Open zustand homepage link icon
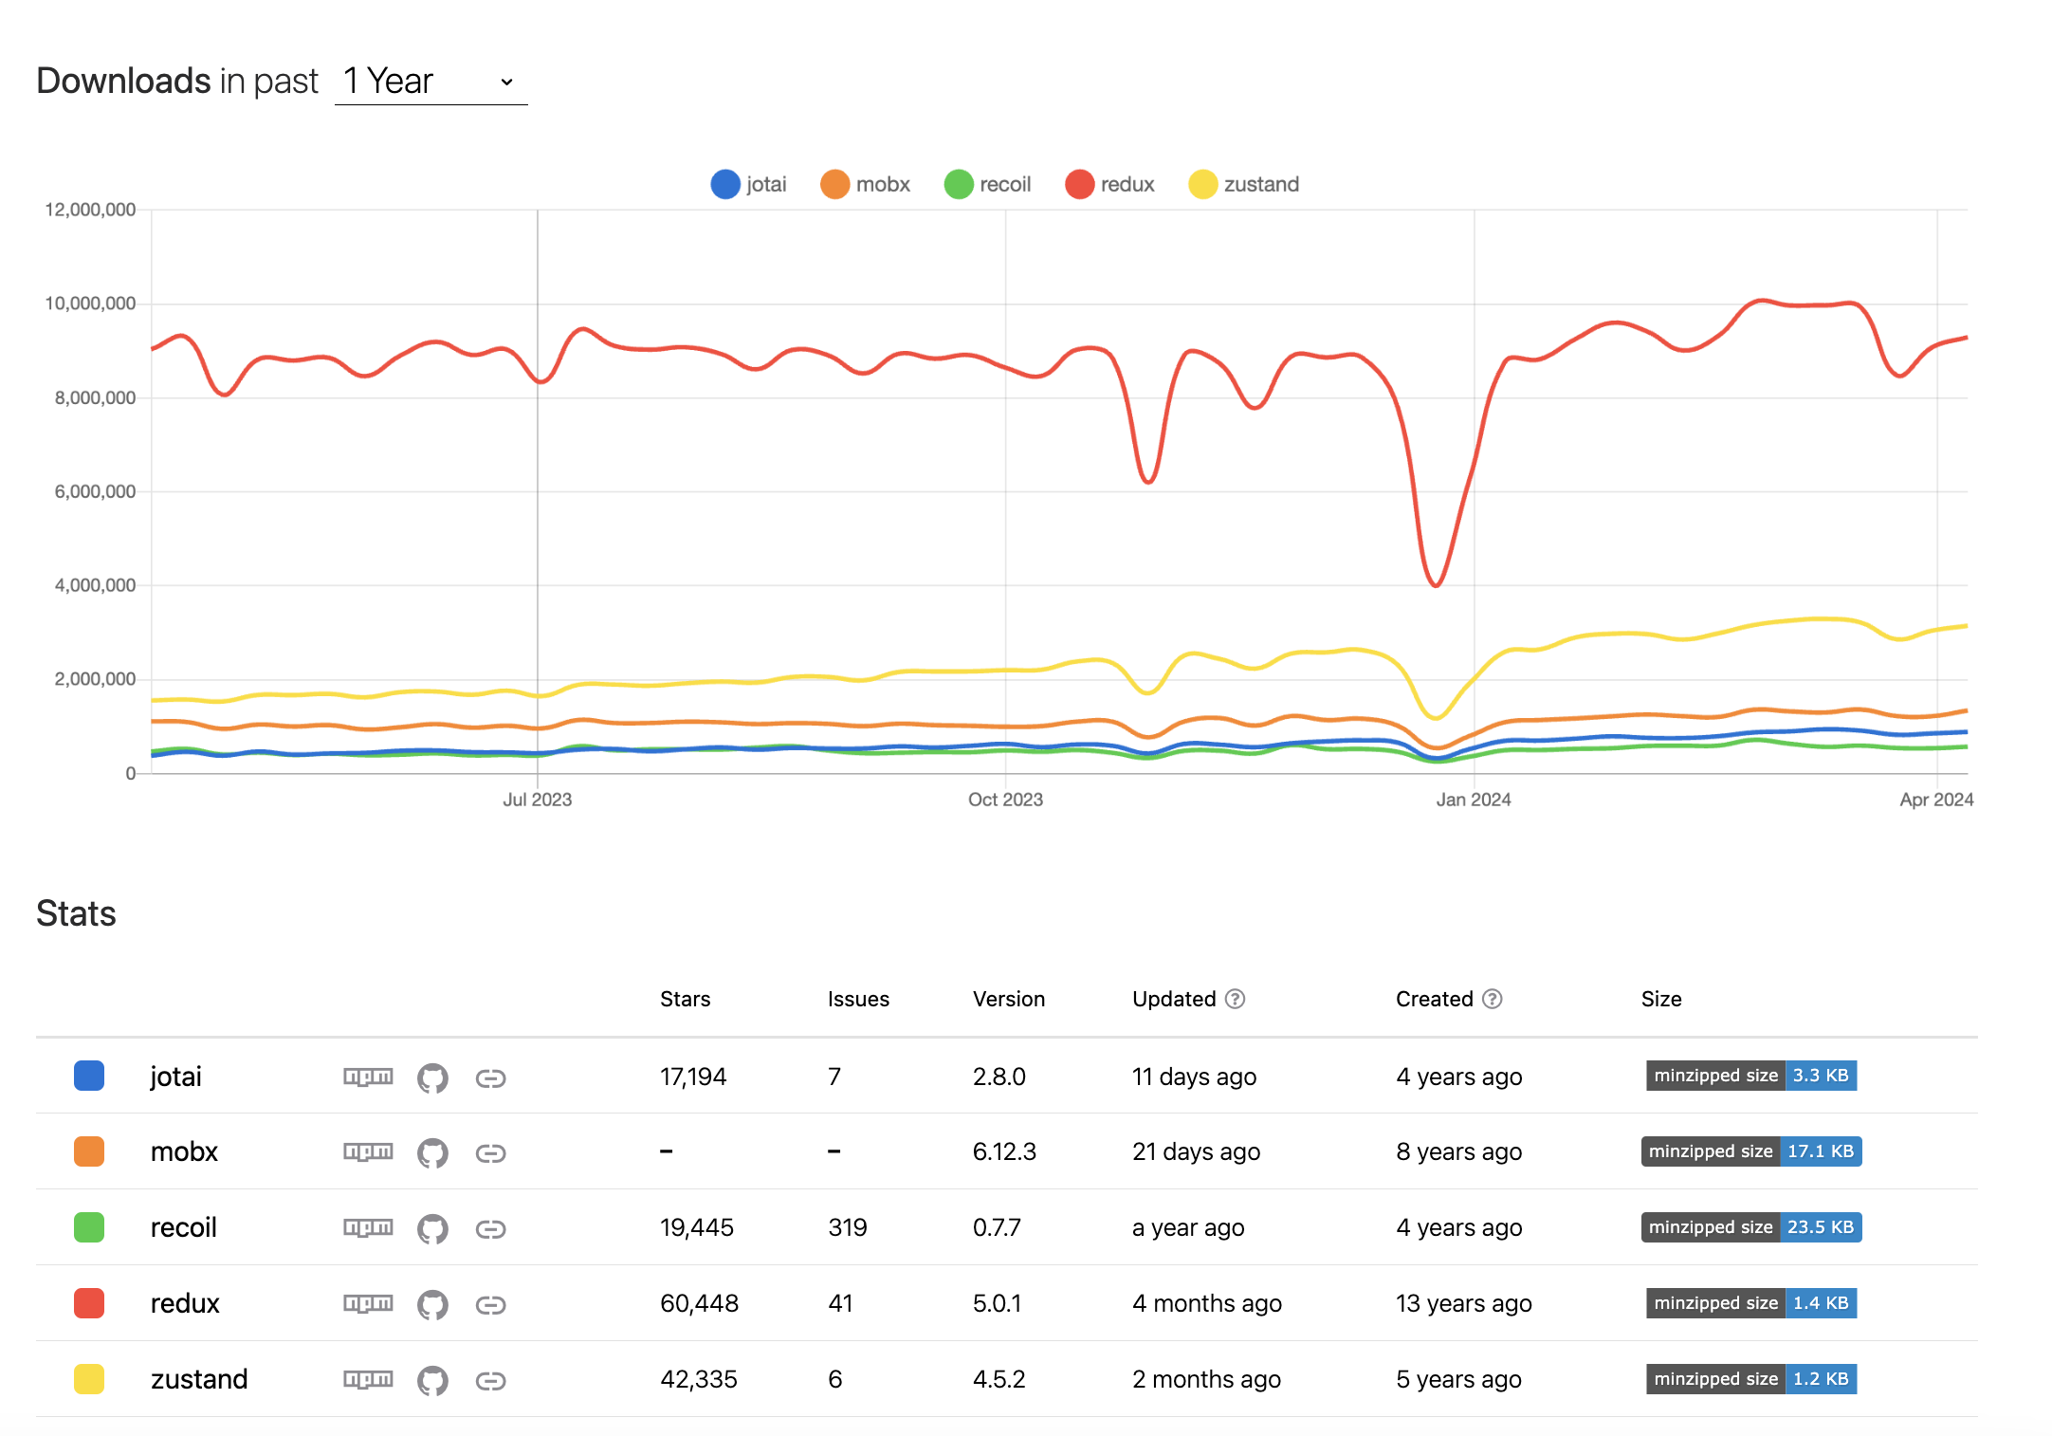 click(490, 1380)
